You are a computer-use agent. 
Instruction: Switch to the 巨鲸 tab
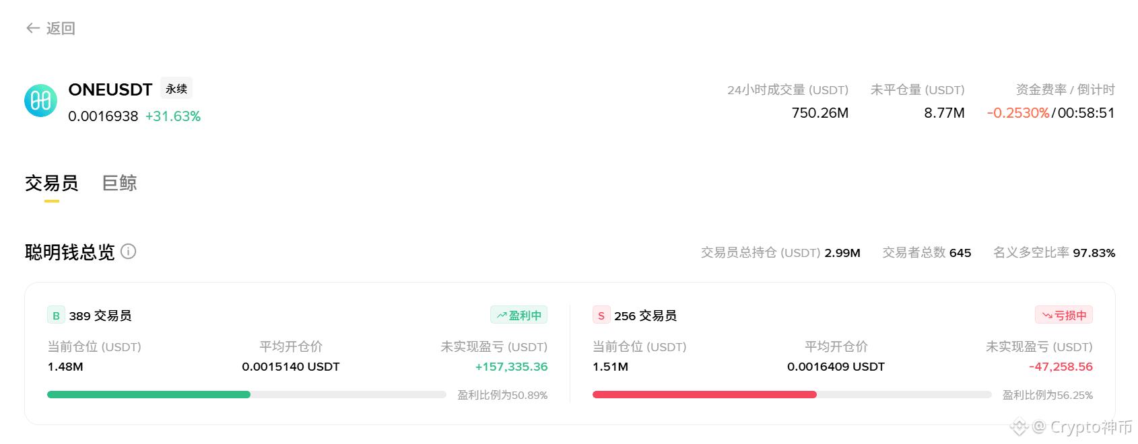pyautogui.click(x=119, y=183)
